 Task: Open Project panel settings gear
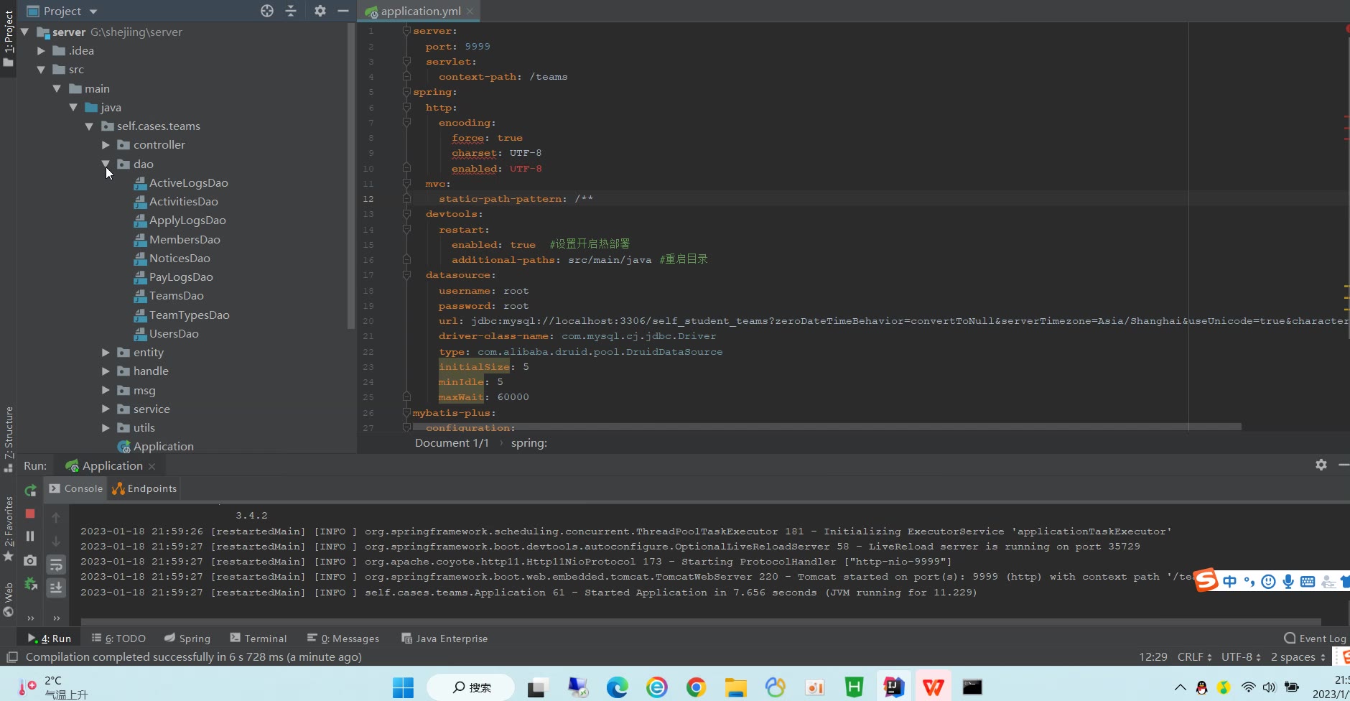pyautogui.click(x=320, y=11)
